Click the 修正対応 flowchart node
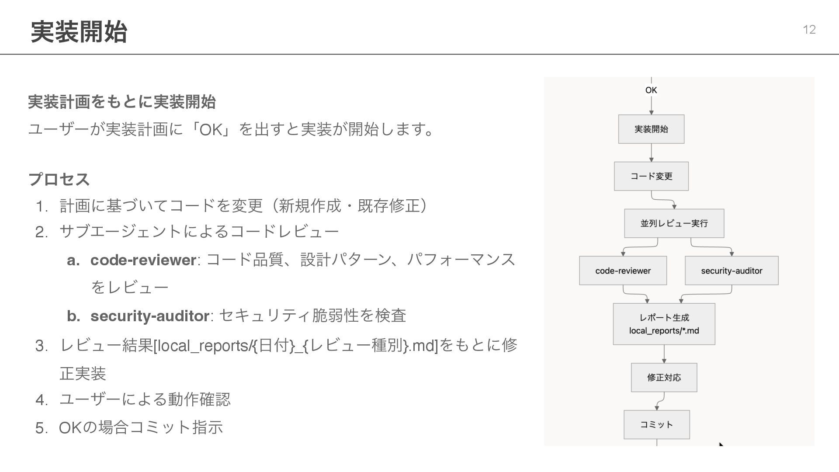Image resolution: width=839 pixels, height=472 pixels. pos(664,377)
